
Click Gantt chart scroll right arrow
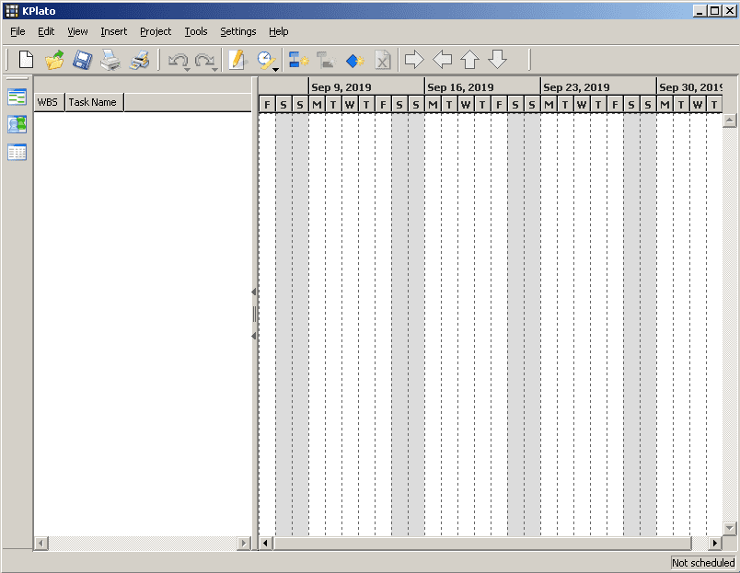715,544
